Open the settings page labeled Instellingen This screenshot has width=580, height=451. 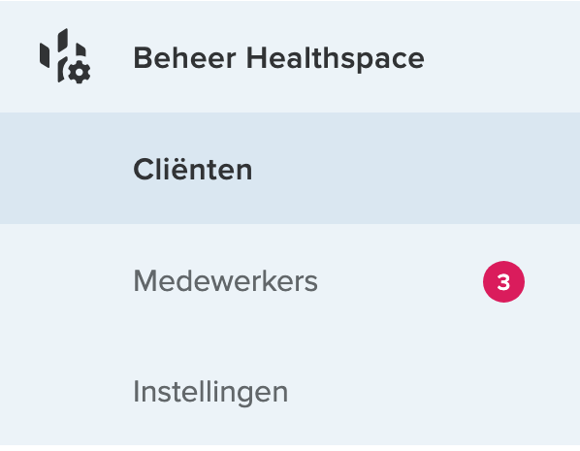(x=210, y=392)
